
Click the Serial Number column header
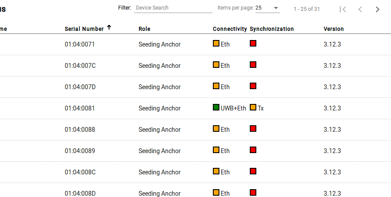pos(84,29)
